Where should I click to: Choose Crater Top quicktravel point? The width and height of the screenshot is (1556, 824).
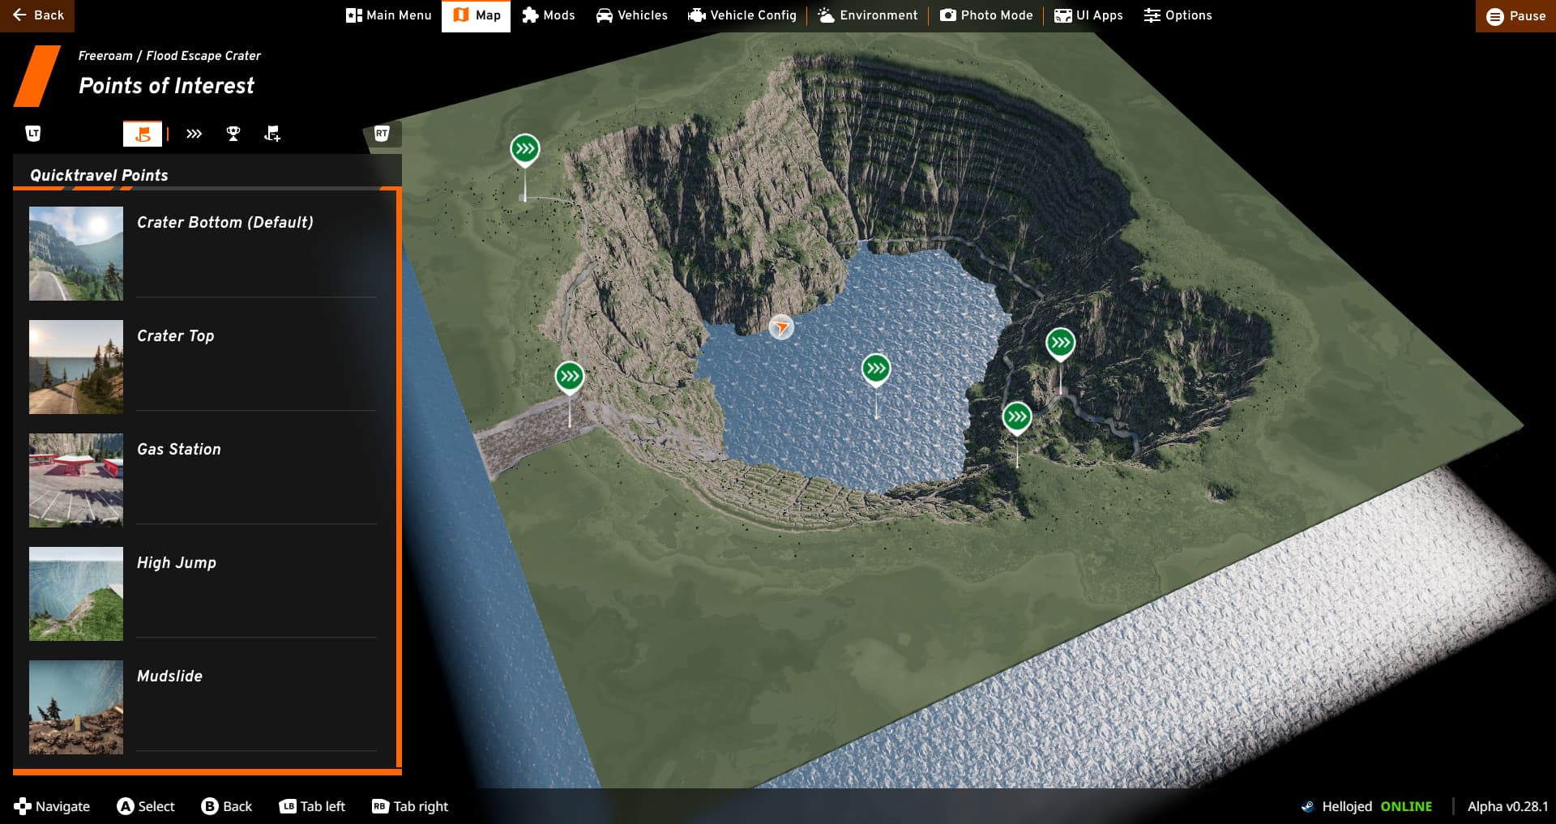(x=176, y=335)
